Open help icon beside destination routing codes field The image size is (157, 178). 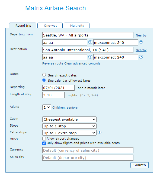pyautogui.click(x=90, y=57)
